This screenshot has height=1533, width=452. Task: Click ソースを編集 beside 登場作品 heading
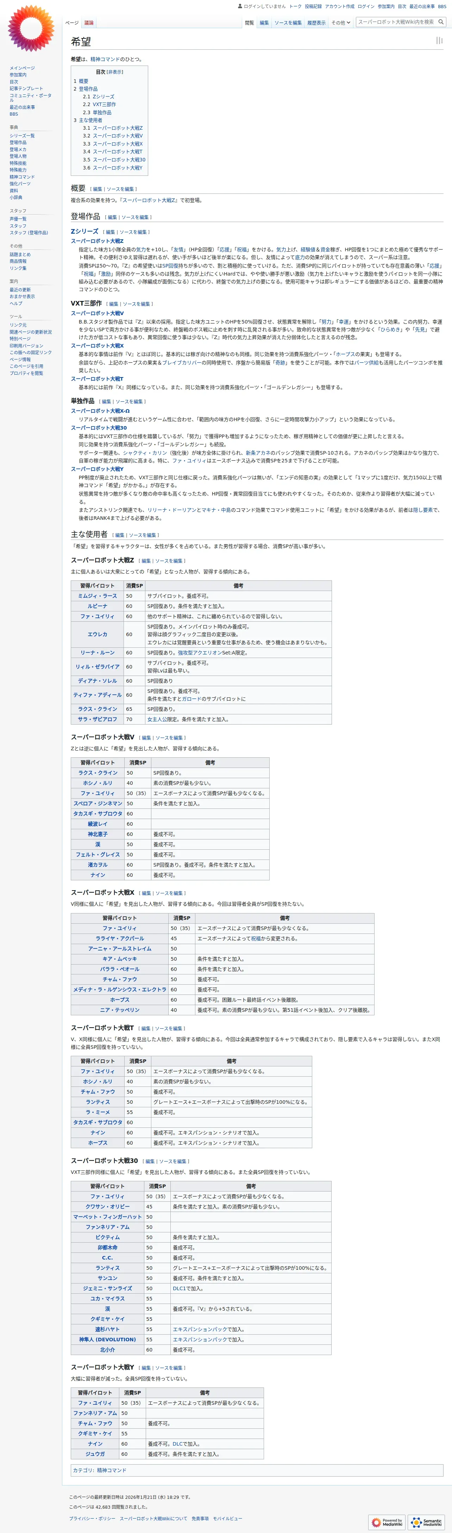tap(135, 217)
